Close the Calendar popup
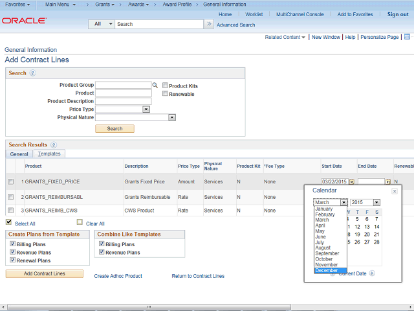The height and width of the screenshot is (311, 414). 394,191
